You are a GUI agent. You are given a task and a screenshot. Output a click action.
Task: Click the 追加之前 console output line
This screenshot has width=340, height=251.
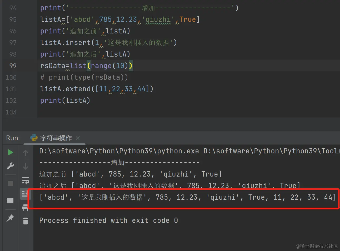131,174
